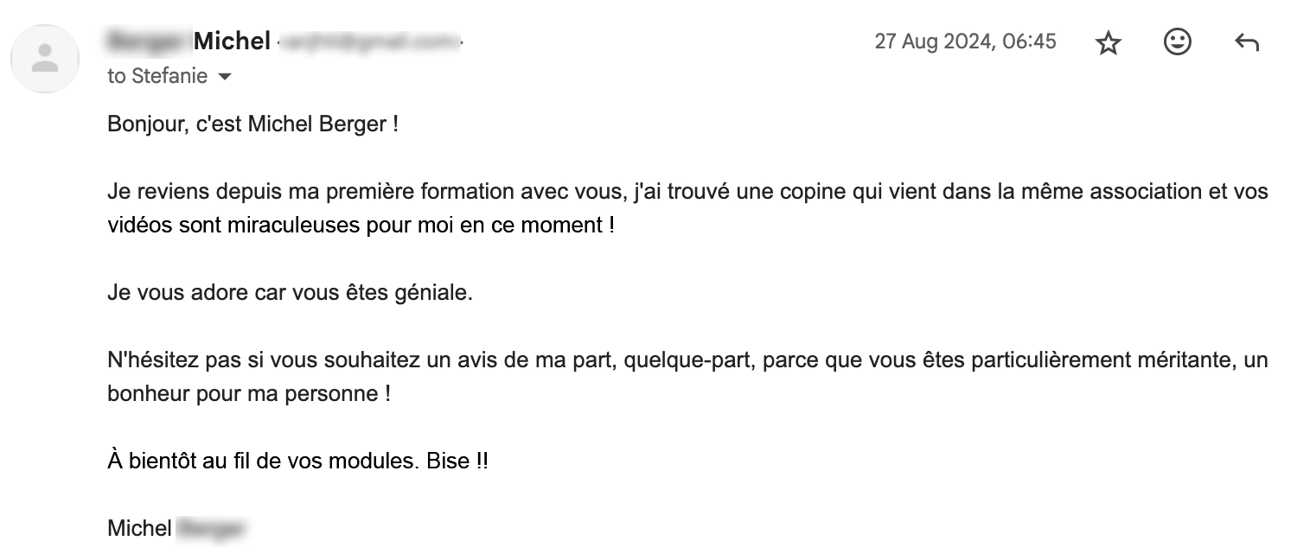
Task: Click the signature name Michel at bottom
Action: point(139,529)
